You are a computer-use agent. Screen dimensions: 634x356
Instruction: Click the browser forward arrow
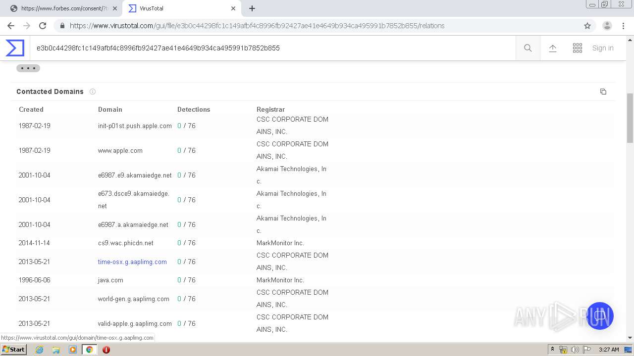27,26
